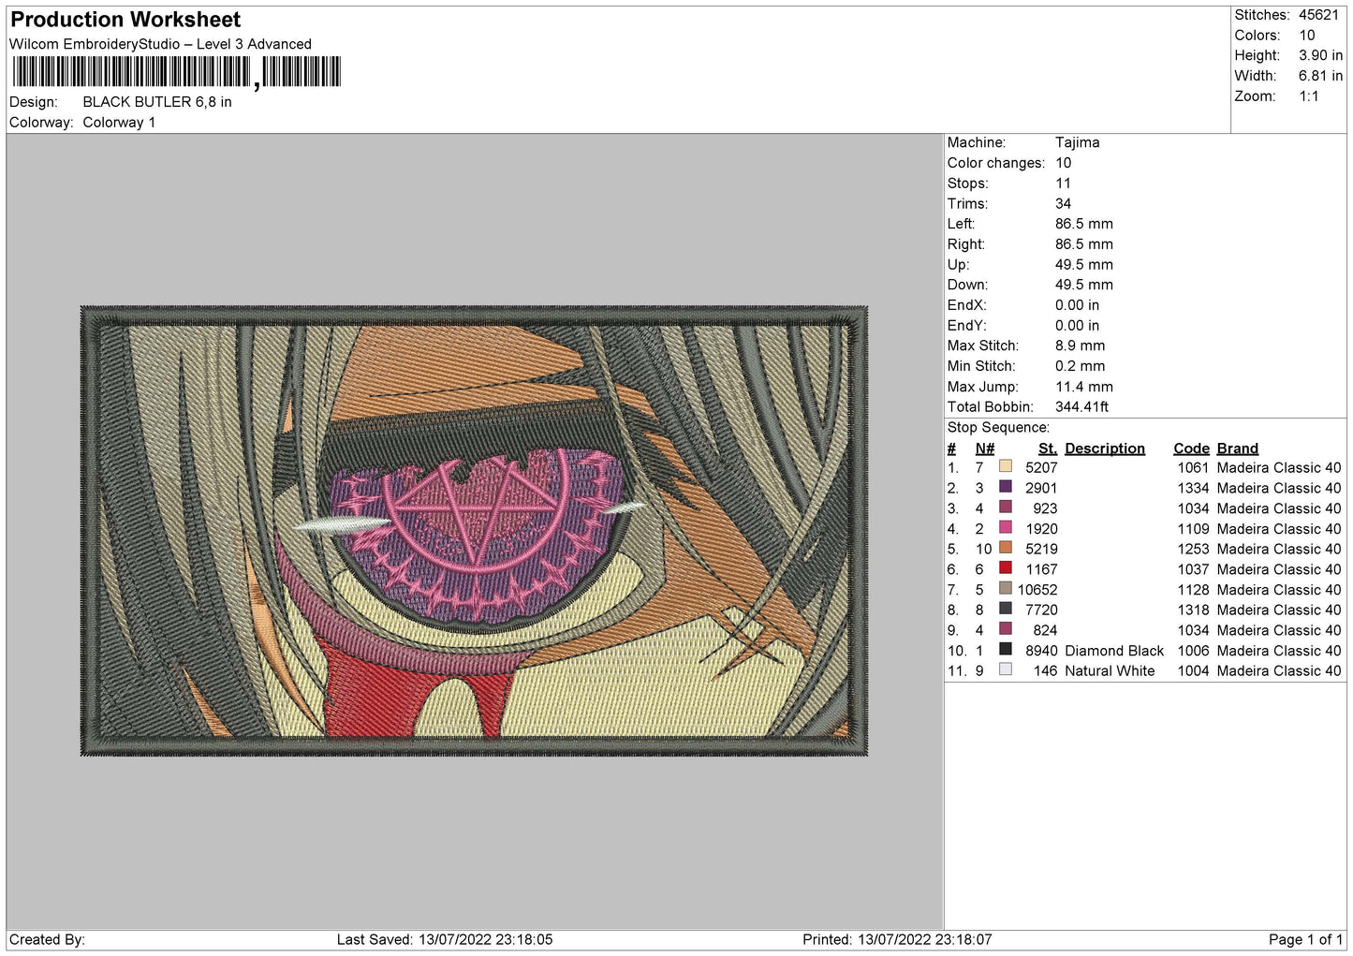Click the red swatch for code 1037
This screenshot has width=1353, height=956.
pyautogui.click(x=1006, y=568)
